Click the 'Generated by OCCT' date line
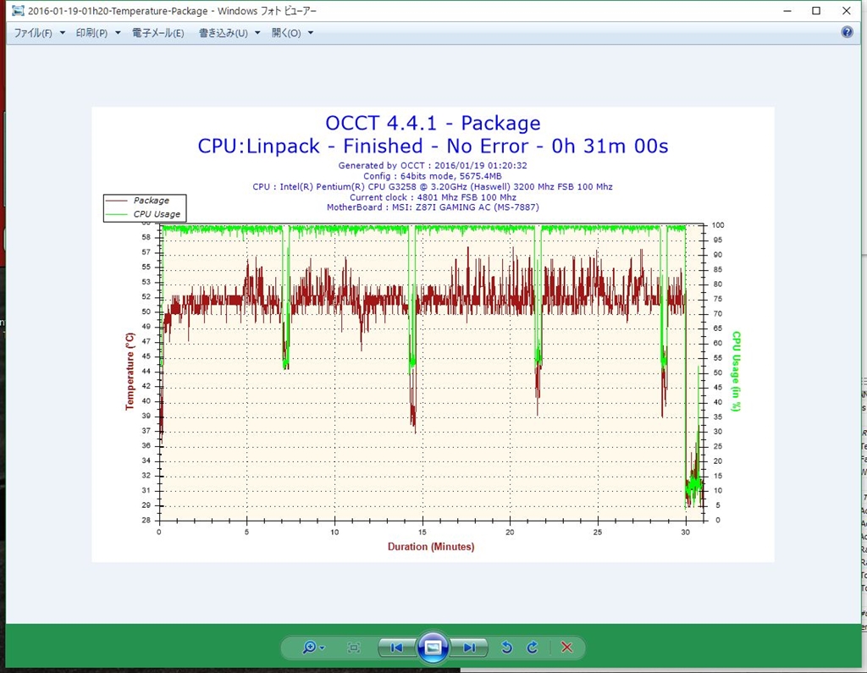The image size is (867, 673). tap(433, 165)
